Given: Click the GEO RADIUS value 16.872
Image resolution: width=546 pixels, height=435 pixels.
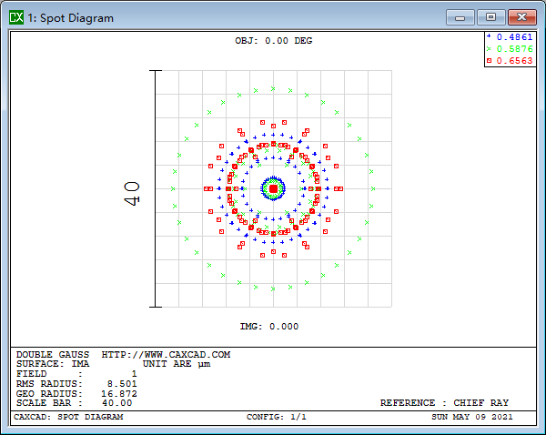Looking at the screenshot, I should [119, 393].
